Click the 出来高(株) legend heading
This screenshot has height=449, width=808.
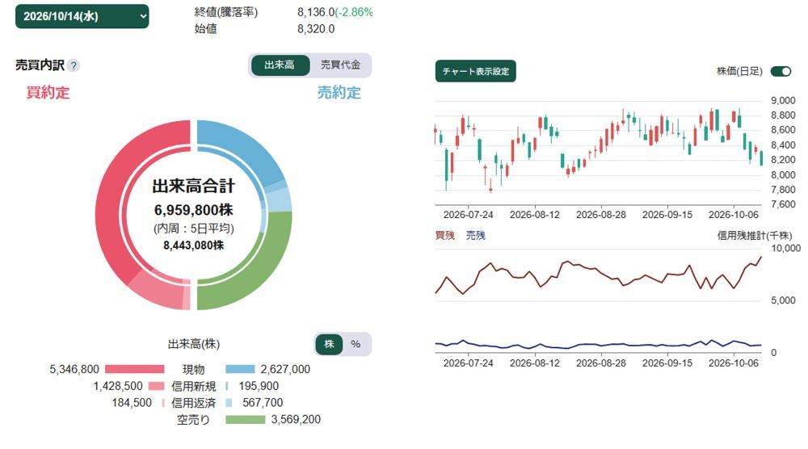pyautogui.click(x=194, y=344)
